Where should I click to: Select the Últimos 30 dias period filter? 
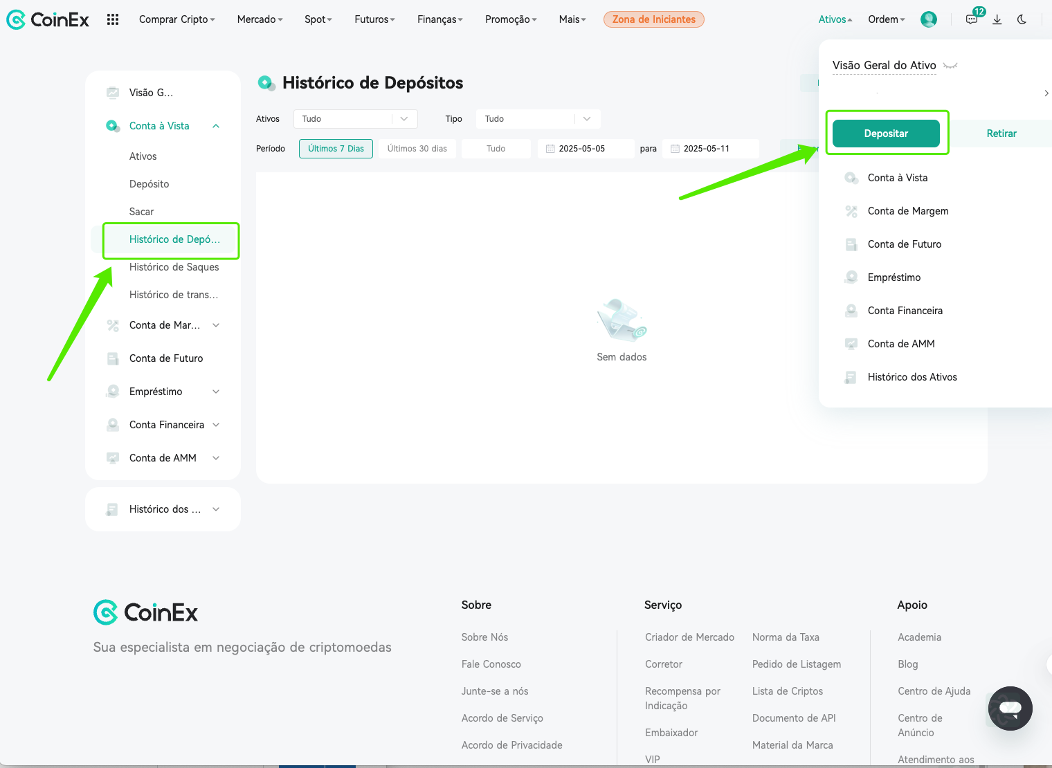pos(417,149)
